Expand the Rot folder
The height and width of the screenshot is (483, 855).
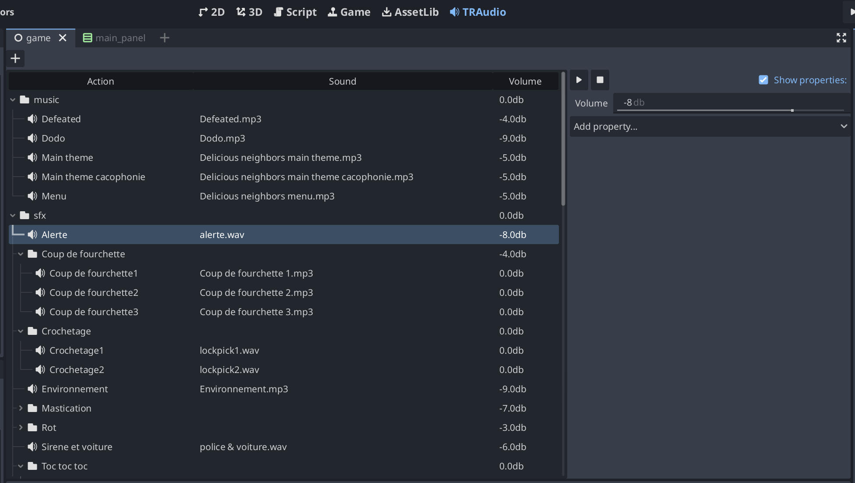click(x=21, y=427)
